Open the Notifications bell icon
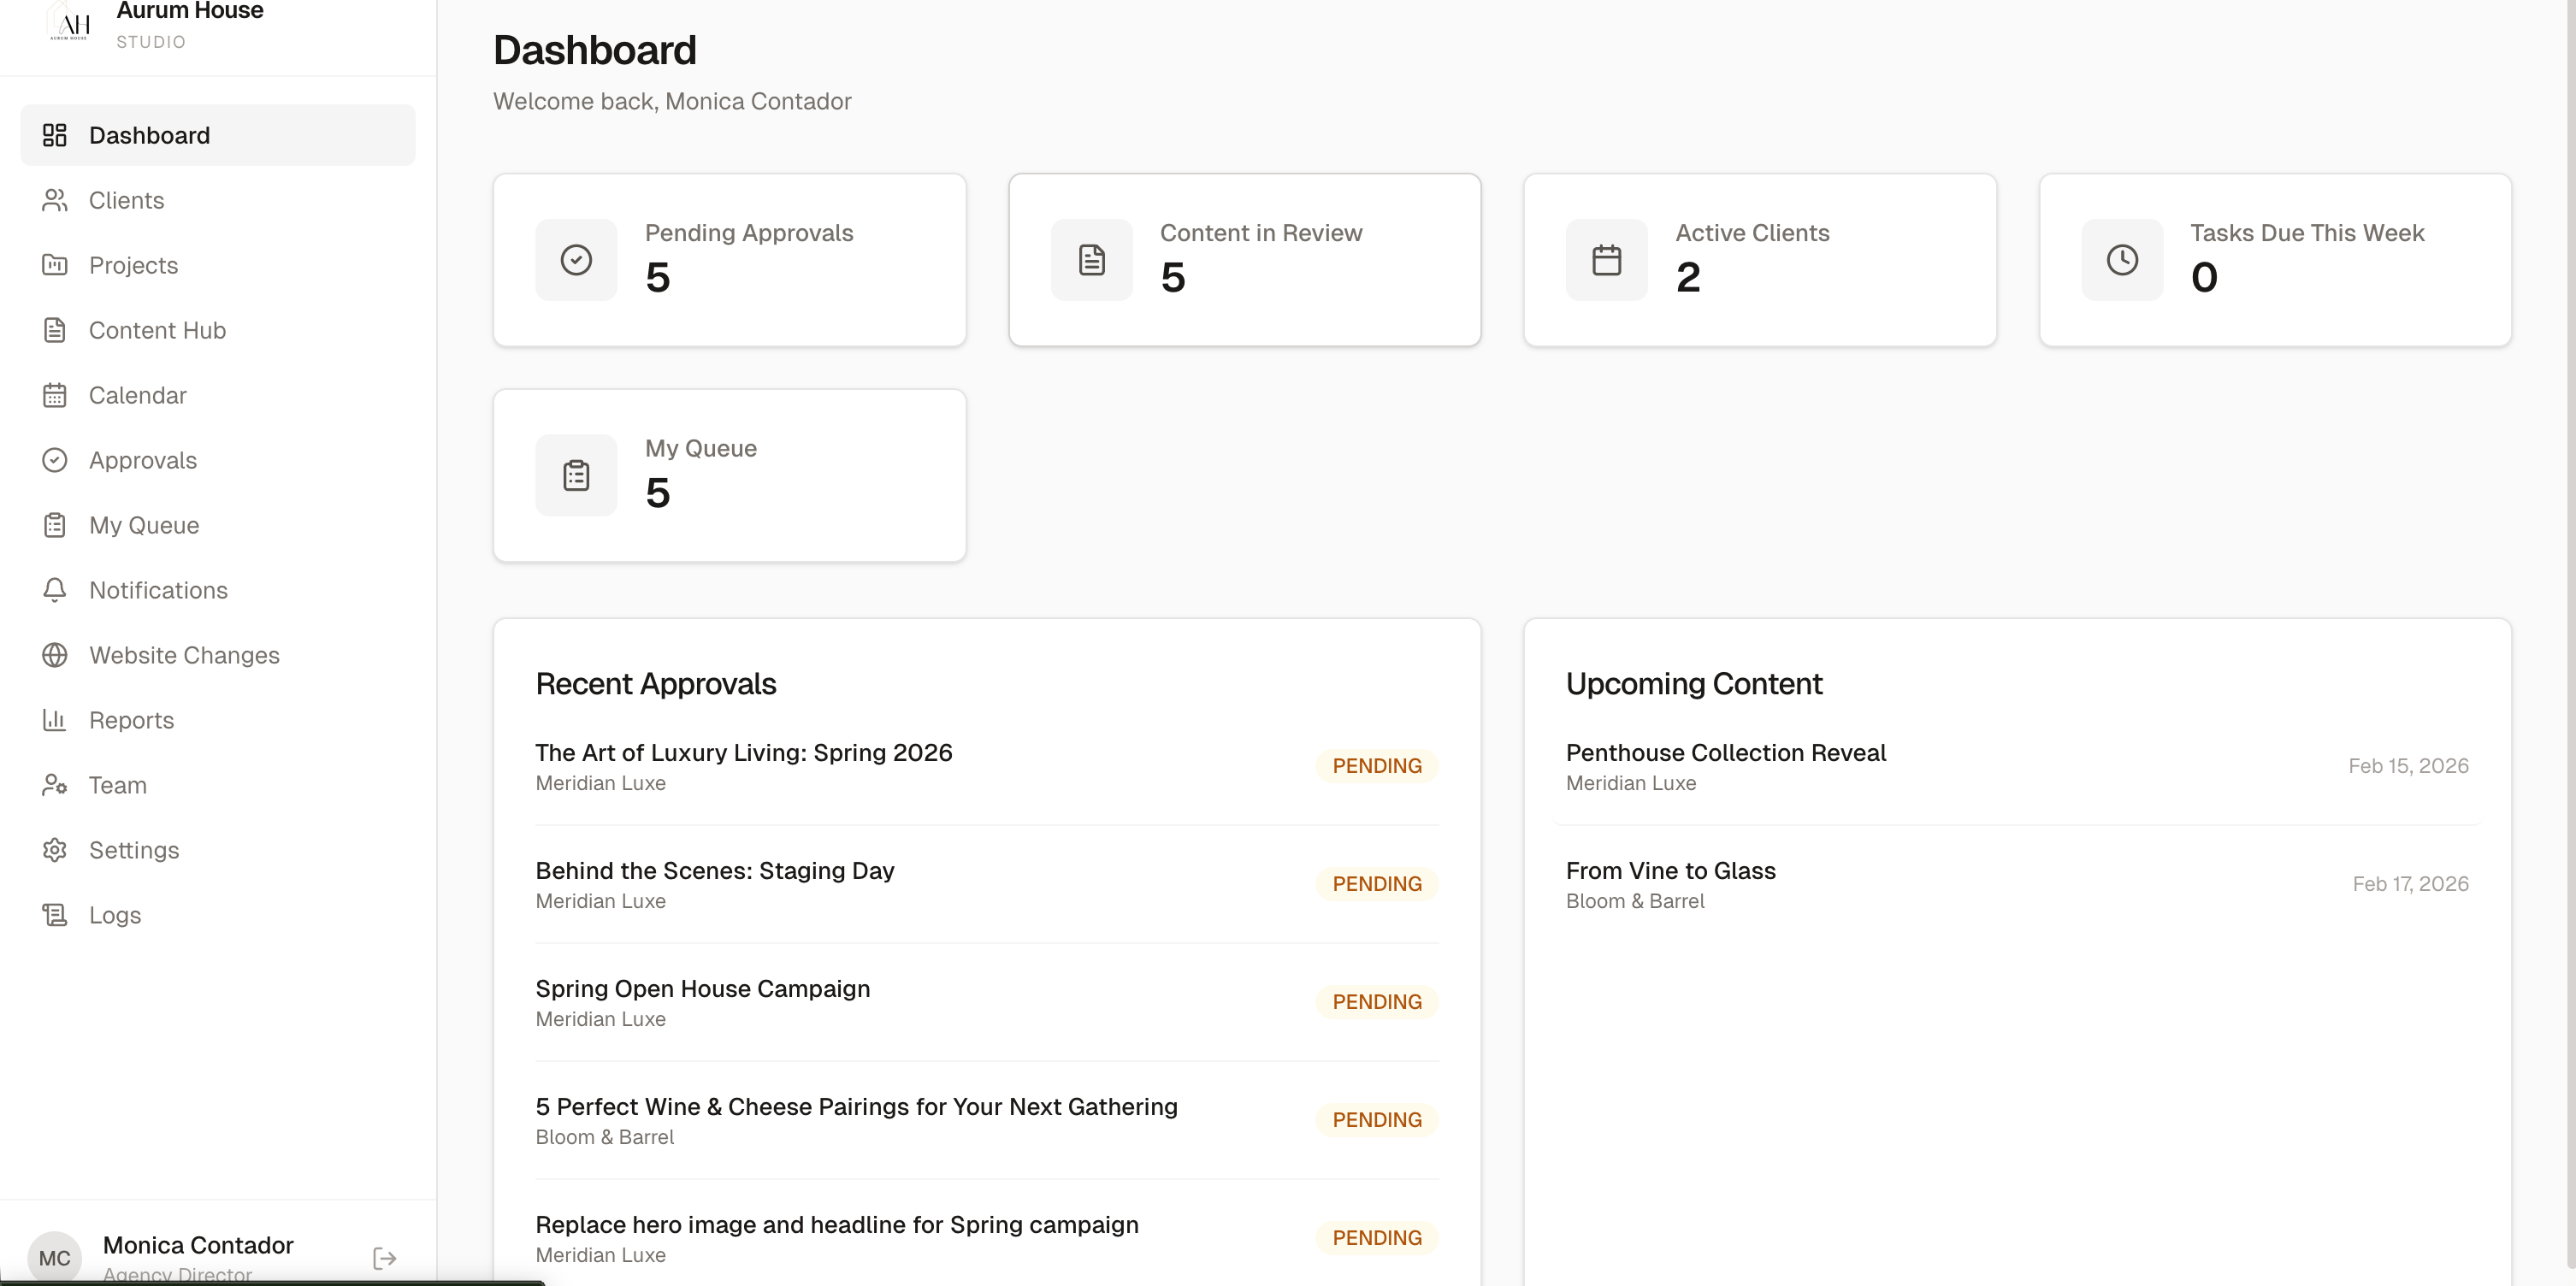This screenshot has width=2576, height=1286. (55, 590)
